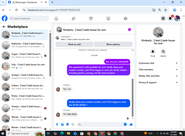This screenshot has width=185, height=136.
Task: Open Sofy conversation in list
Action: 24,66
